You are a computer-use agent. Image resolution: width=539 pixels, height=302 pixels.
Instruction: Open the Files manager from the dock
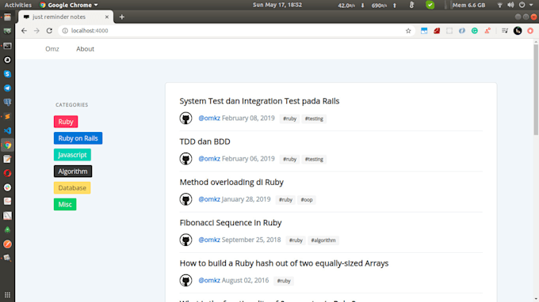[x=7, y=17]
